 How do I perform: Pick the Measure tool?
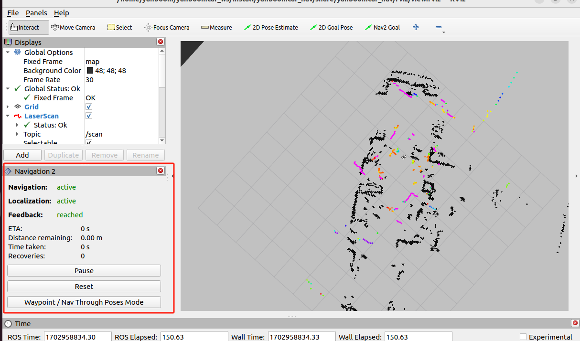(x=216, y=27)
